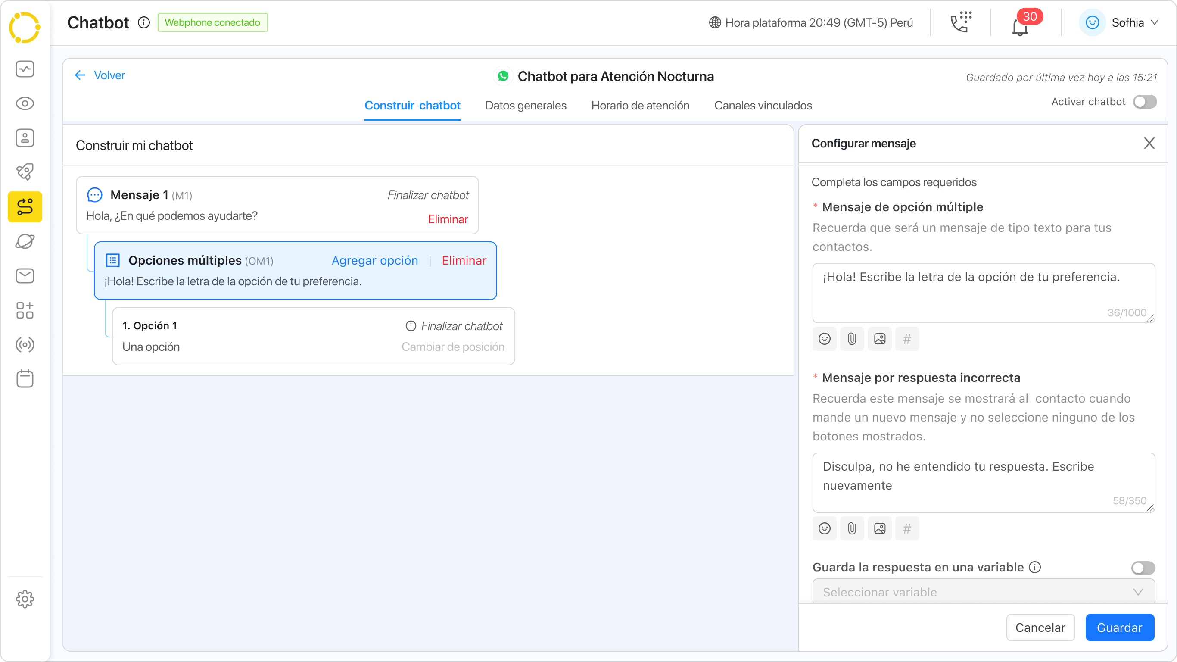Close the Configurar mensaje panel

(x=1149, y=144)
